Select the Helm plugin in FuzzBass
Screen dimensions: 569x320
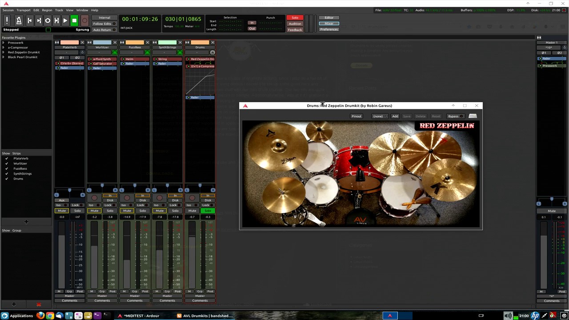(135, 59)
